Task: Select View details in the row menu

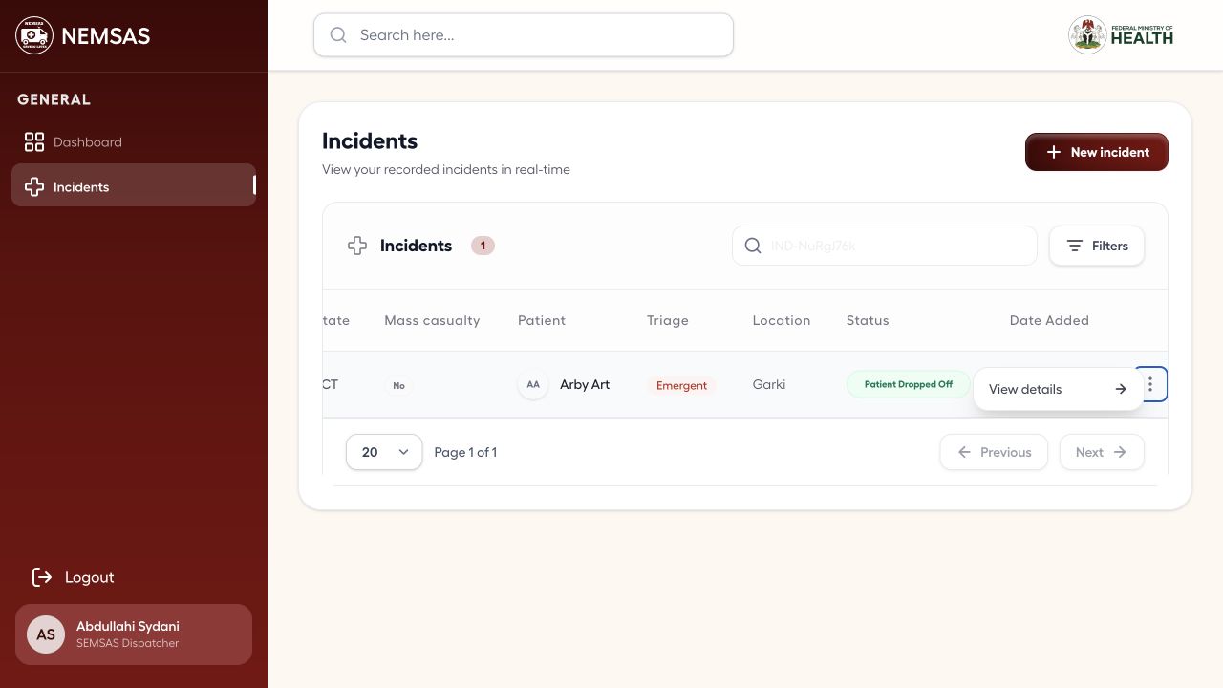Action: click(x=1058, y=389)
